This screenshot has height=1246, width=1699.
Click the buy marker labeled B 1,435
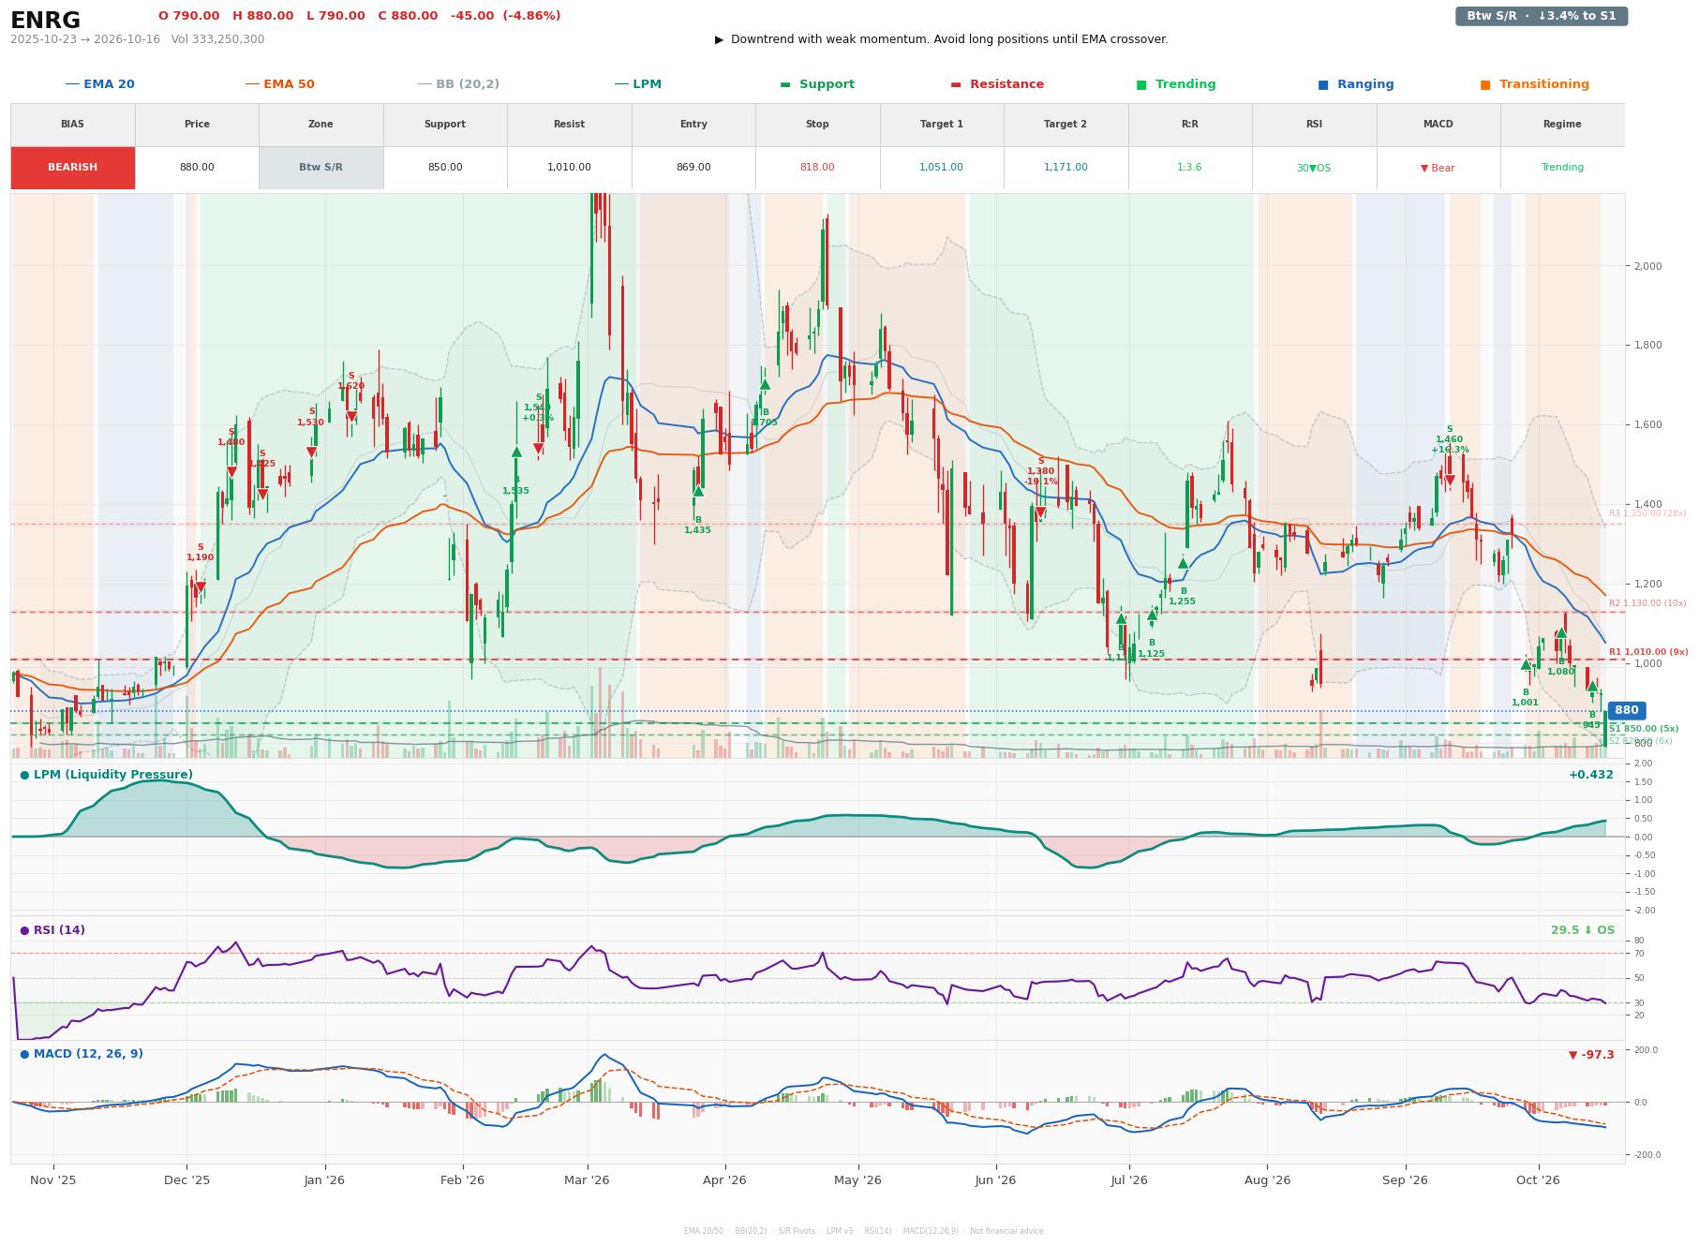(x=697, y=491)
